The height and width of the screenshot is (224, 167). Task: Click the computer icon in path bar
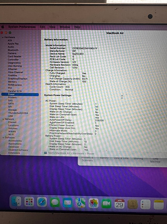pyautogui.click(x=45, y=153)
